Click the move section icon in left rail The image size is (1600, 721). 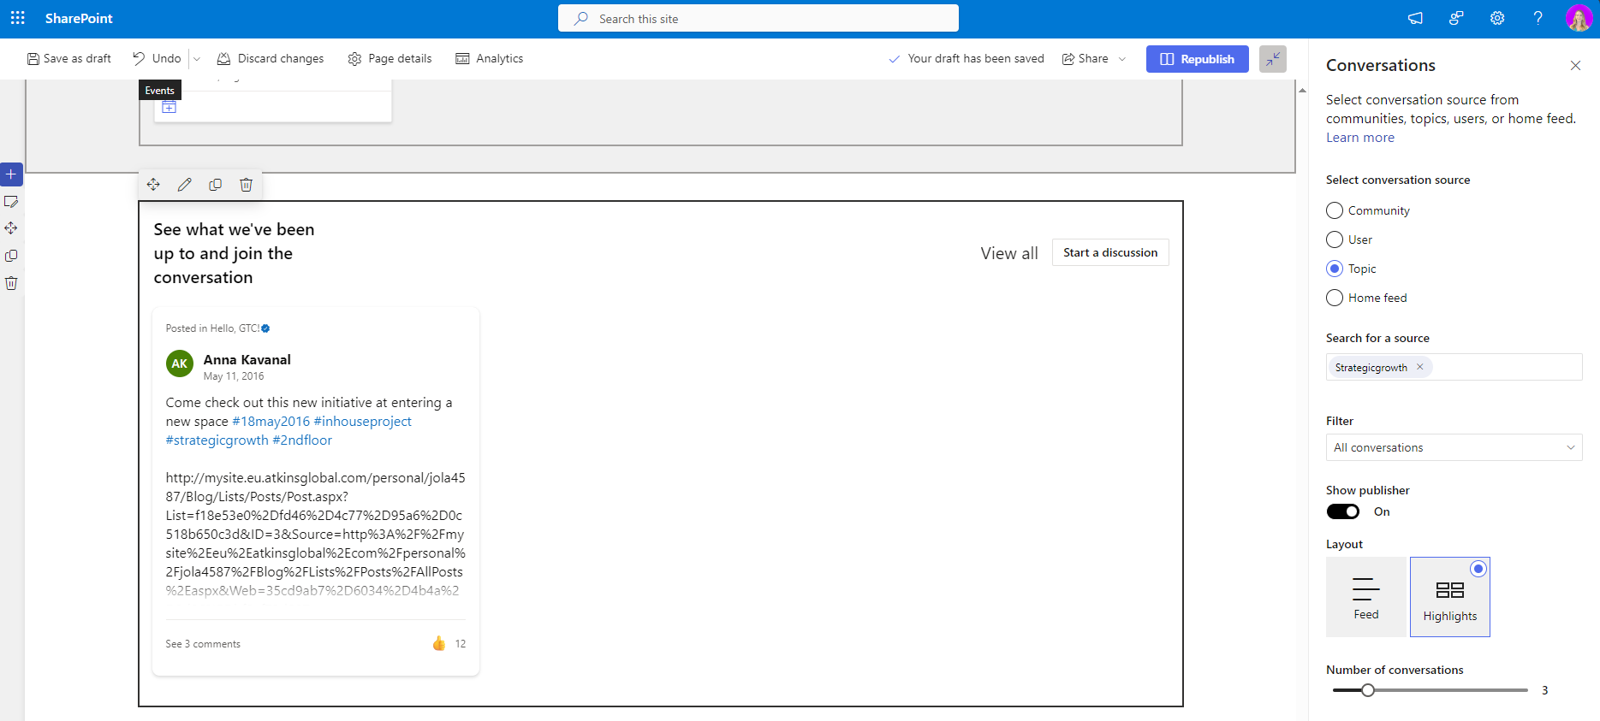click(x=11, y=228)
